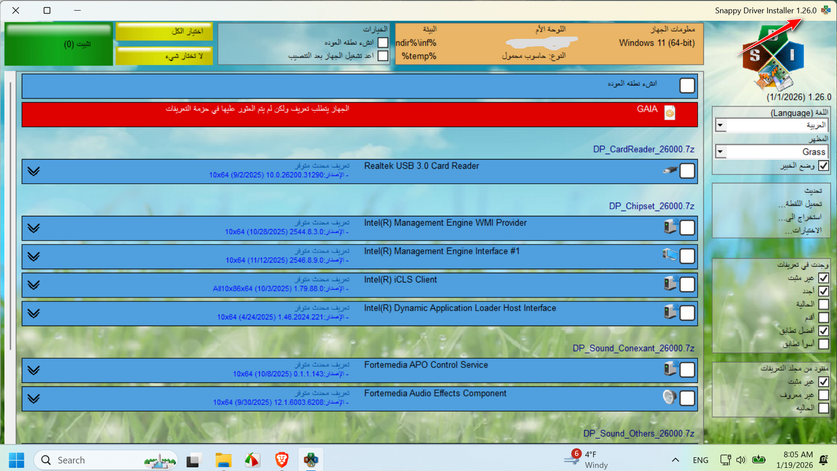Screen dimensions: 837x471
Task: Click the Intel(R) iCLS Client device icon
Action: tap(670, 283)
